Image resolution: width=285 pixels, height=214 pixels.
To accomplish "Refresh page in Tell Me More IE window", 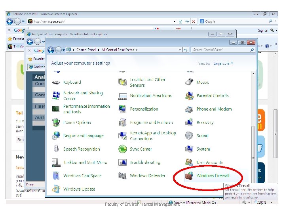I will pos(187,21).
